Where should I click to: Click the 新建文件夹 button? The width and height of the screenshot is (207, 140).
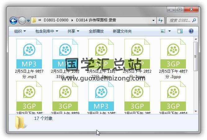(x=122, y=31)
